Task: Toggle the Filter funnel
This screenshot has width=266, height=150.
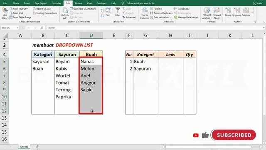Action: 118,12
